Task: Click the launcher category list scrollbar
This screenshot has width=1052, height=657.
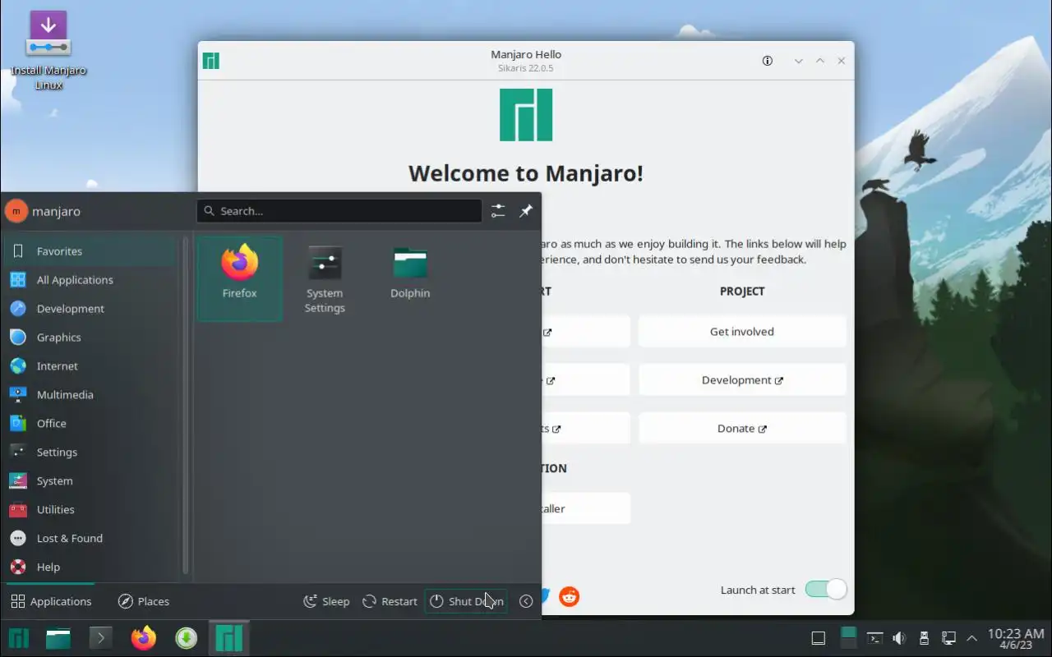Action: 186,407
